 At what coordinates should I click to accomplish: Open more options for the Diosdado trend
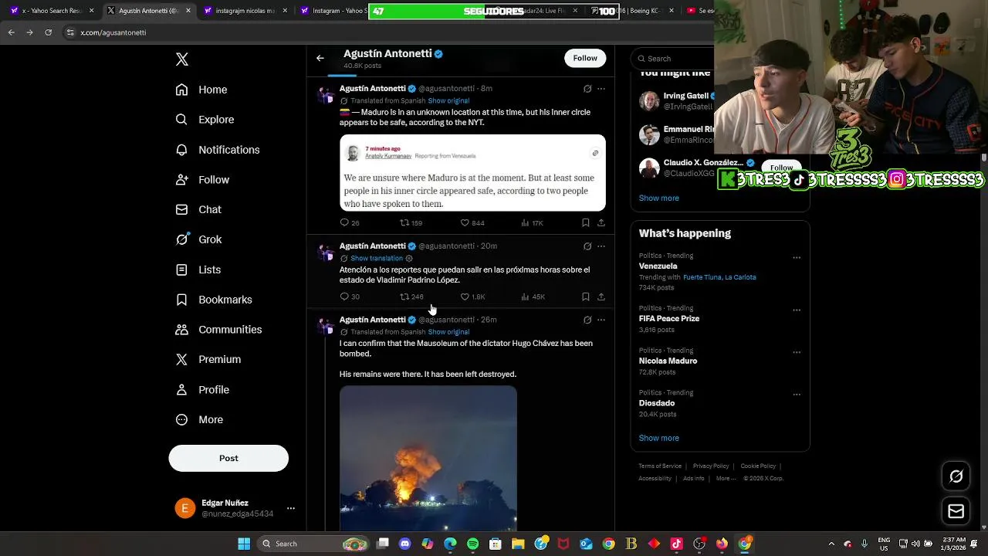tap(797, 395)
